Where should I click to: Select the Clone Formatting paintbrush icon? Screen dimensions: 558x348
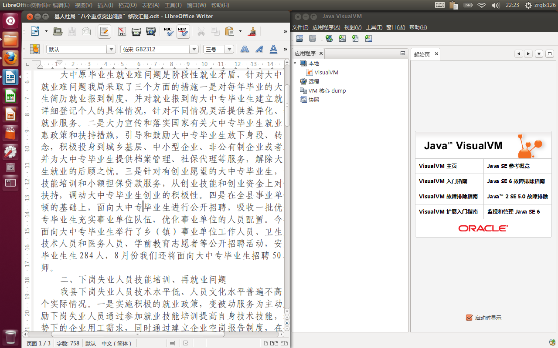point(252,31)
